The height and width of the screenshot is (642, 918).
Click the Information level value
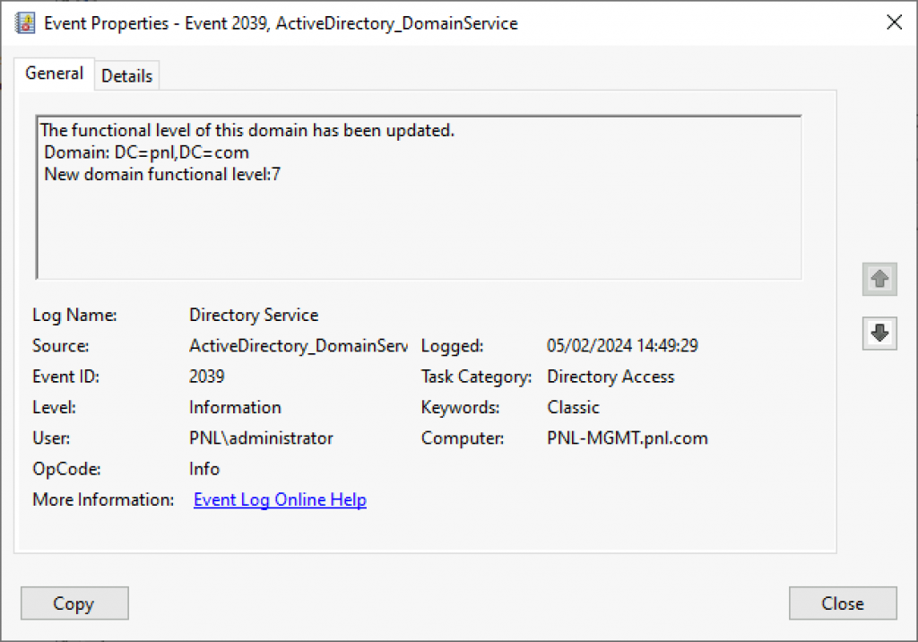(235, 407)
